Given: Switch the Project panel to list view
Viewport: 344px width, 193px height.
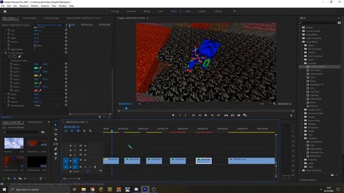Looking at the screenshot, I should click(9, 179).
